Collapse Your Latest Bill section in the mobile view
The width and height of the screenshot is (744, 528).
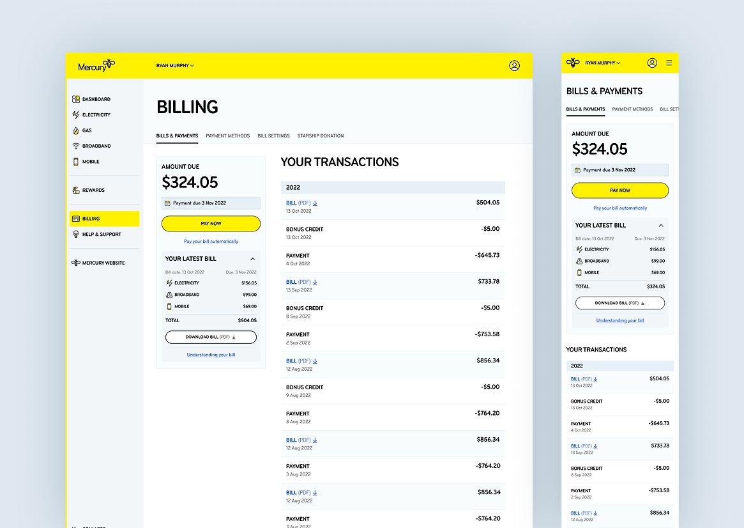pyautogui.click(x=660, y=226)
